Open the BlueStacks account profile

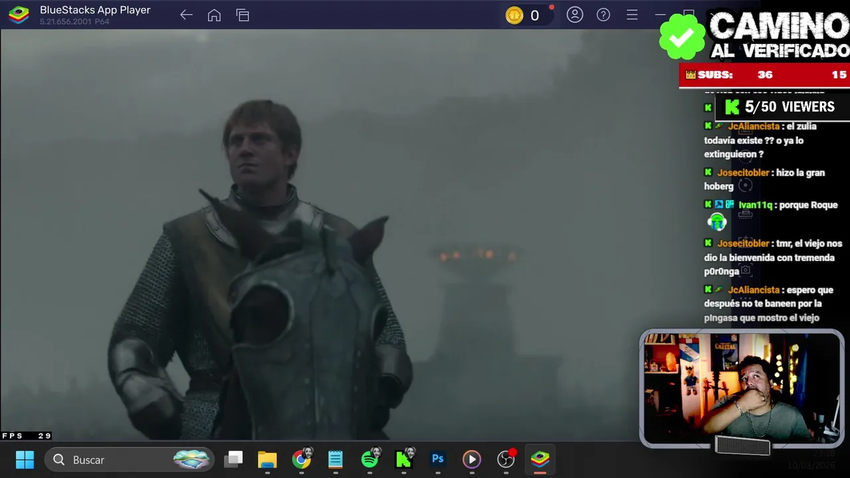(x=574, y=15)
